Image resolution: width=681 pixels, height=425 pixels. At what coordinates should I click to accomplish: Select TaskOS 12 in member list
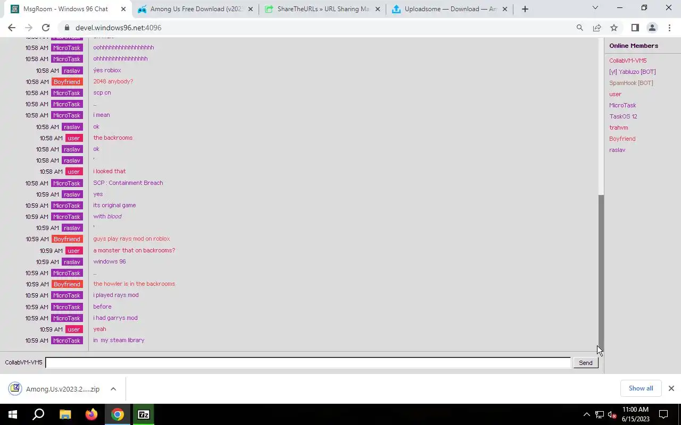623,116
